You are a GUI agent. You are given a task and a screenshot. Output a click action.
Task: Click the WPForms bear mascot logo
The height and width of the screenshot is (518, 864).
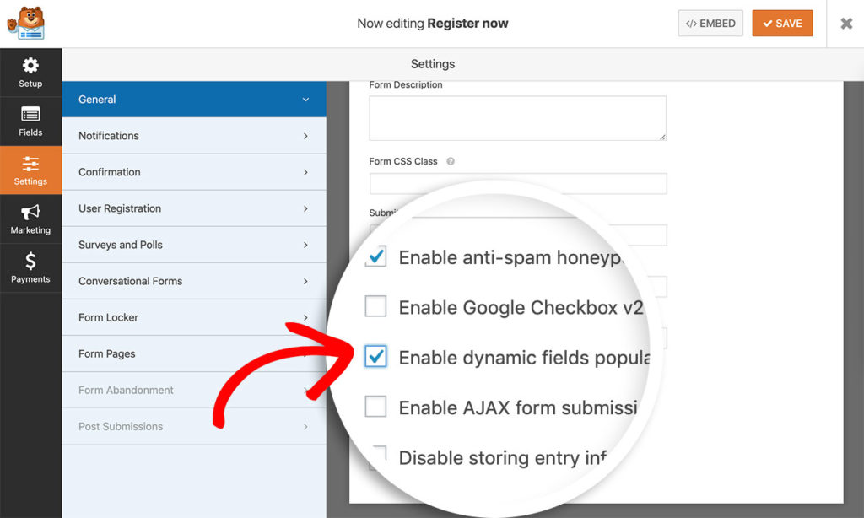click(x=24, y=23)
